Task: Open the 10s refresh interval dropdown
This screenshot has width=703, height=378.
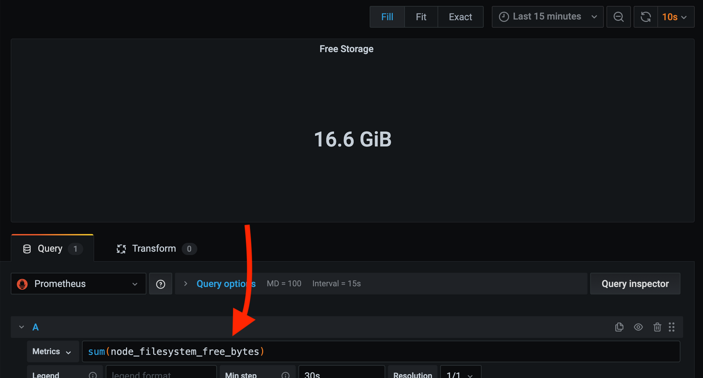Action: click(675, 17)
